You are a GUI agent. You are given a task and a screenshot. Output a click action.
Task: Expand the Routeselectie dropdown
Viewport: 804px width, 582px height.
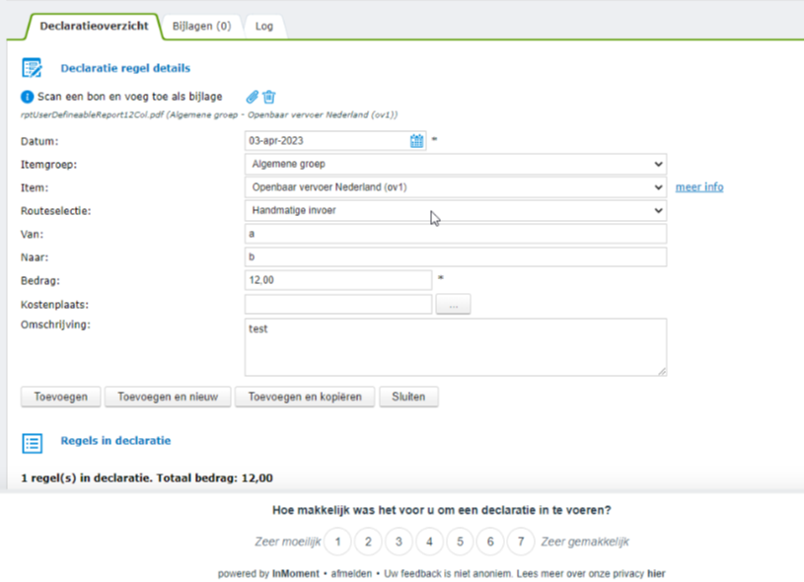coord(456,210)
